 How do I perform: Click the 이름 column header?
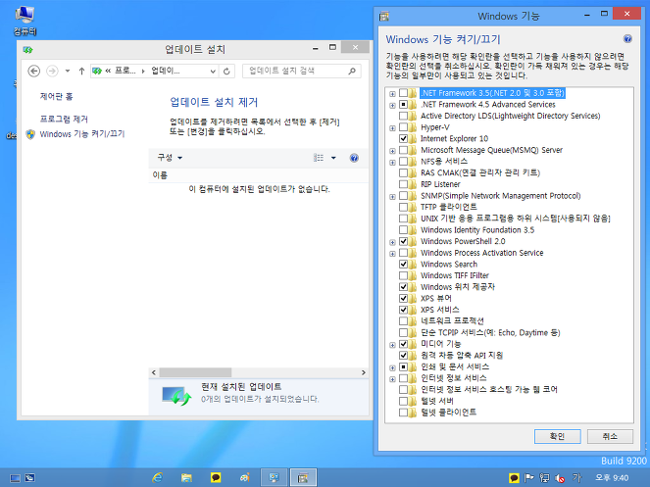pos(160,175)
